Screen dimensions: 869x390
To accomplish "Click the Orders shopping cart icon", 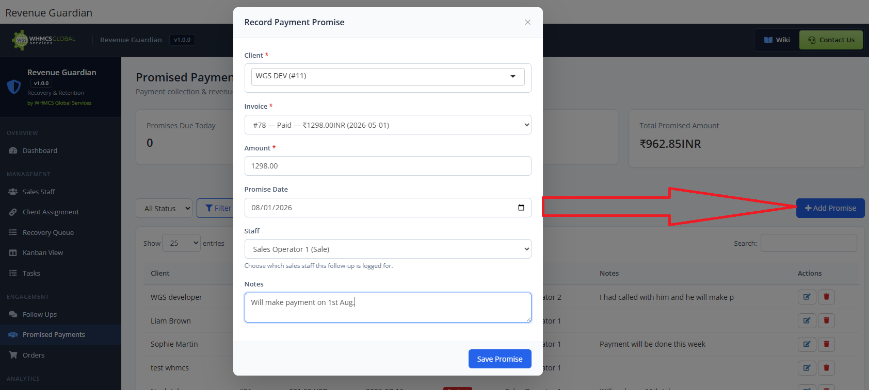I will point(13,355).
